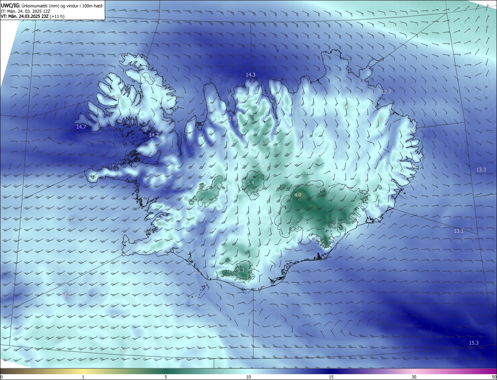497x380 pixels.
Task: Click the 5.4 value on Hofsjökull glacier
Action: click(250, 183)
